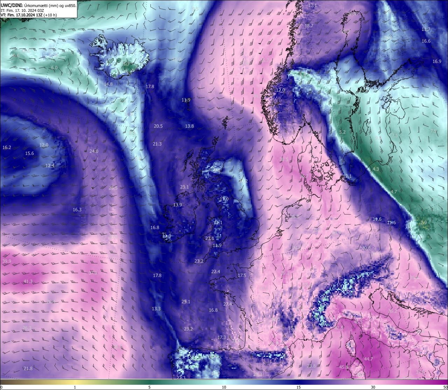Click the 30 tick on the color scale
The width and height of the screenshot is (448, 390).
[x=373, y=387]
